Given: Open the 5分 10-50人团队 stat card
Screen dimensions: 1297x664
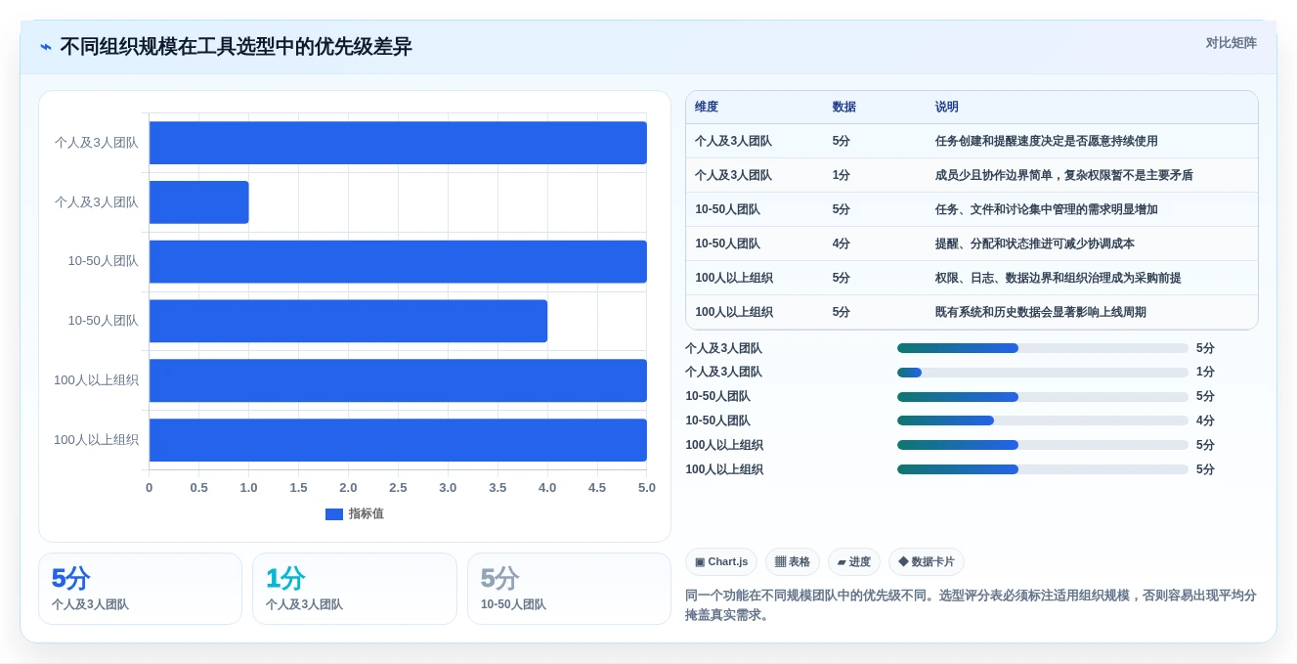Looking at the screenshot, I should click(569, 589).
